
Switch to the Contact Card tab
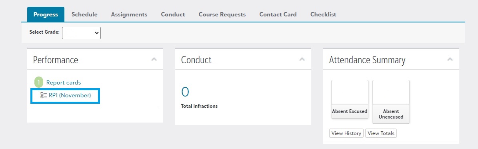click(278, 14)
